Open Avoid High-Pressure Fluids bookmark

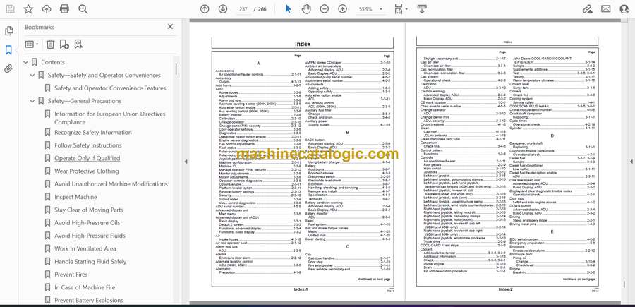click(90, 236)
